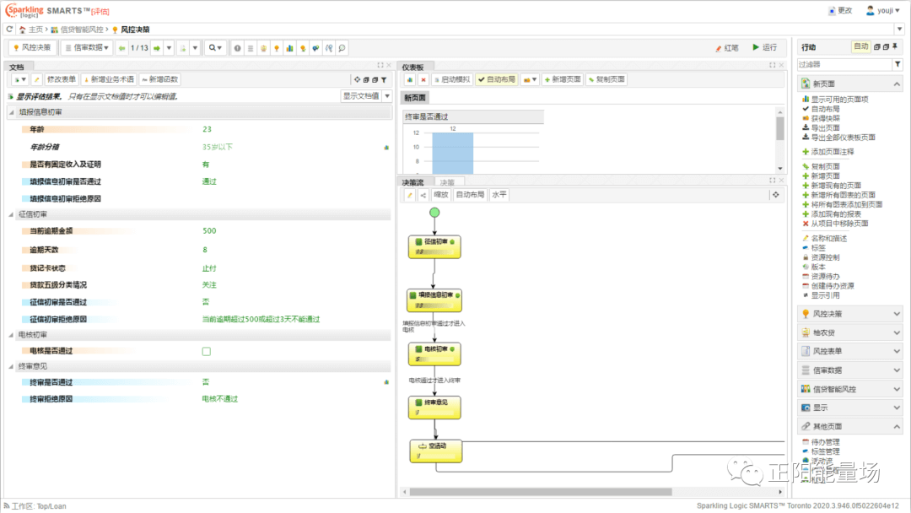Viewport: 911px width, 513px height.
Task: Click 导出页面 in the 行动 list
Action: coord(825,127)
